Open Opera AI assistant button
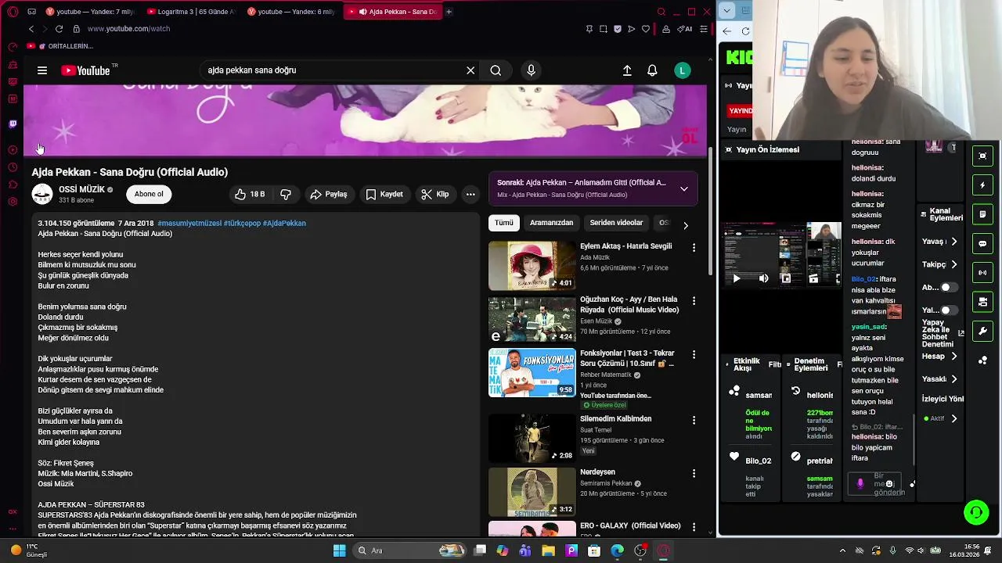This screenshot has width=1002, height=563. (684, 29)
